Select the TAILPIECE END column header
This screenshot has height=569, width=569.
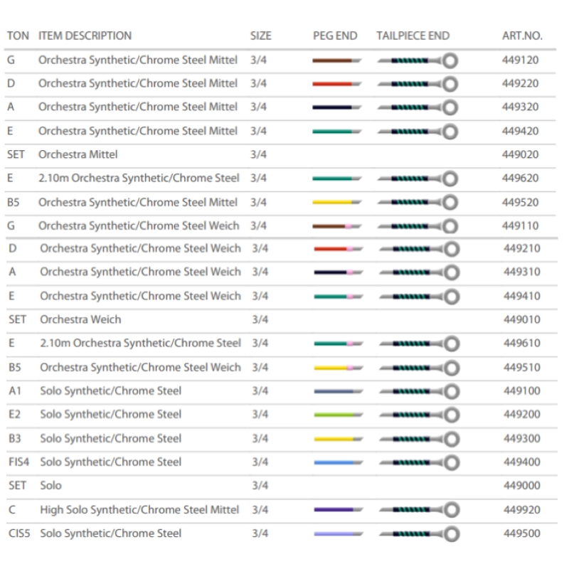coord(413,36)
